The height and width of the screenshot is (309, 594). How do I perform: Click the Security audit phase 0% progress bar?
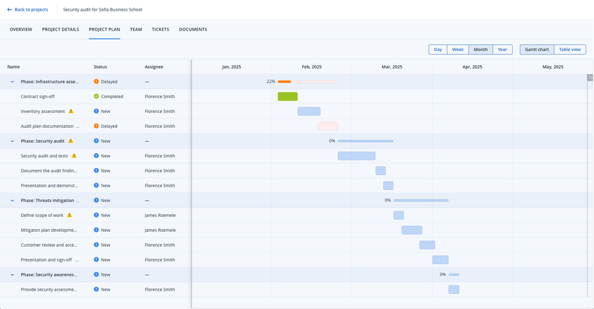coord(365,141)
